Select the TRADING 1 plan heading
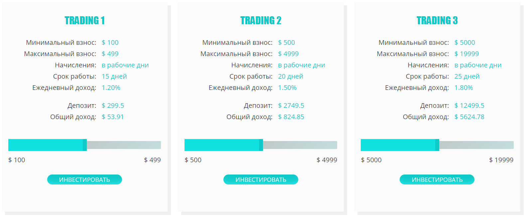Viewport: 525px width, 217px height. pyautogui.click(x=84, y=21)
